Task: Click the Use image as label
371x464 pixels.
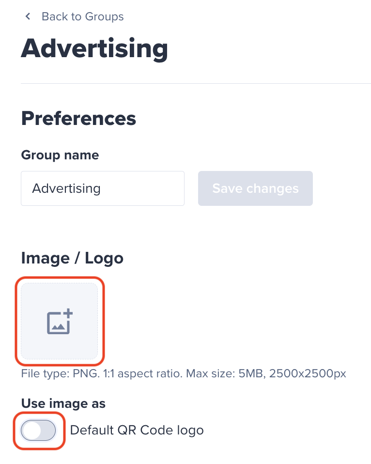Action: tap(63, 403)
